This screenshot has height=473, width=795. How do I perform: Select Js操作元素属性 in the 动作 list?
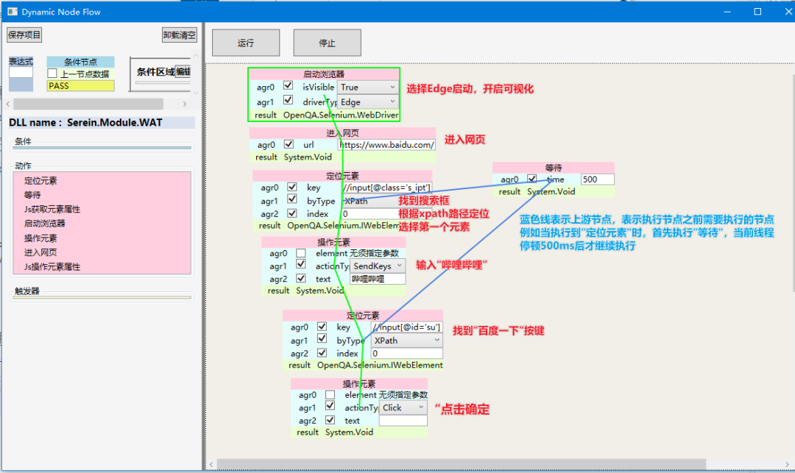pyautogui.click(x=52, y=266)
